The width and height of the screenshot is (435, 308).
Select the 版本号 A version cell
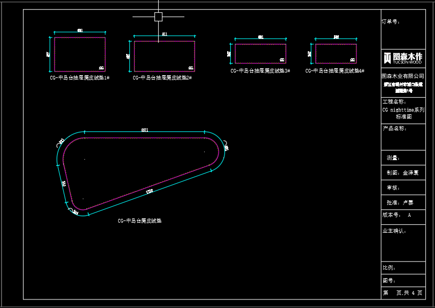[x=397, y=215]
